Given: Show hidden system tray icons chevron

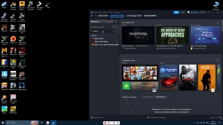Looking at the screenshot, I should tap(195, 123).
